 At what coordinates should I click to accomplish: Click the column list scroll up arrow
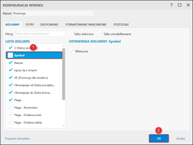tap(64, 46)
